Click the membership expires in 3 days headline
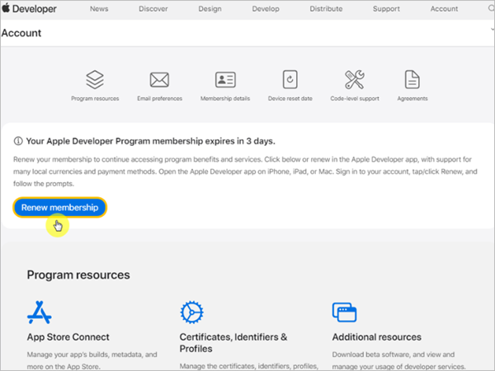This screenshot has height=371, width=495. pyautogui.click(x=151, y=141)
